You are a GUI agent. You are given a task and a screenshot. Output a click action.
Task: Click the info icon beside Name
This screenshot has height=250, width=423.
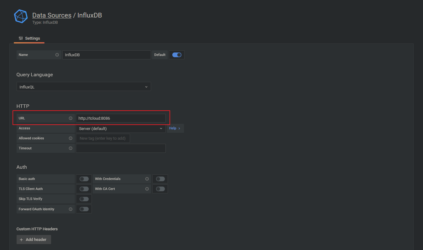point(57,55)
